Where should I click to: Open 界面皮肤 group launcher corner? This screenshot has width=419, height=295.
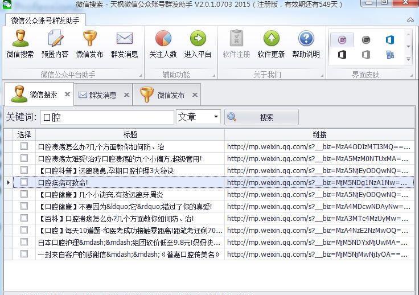point(412,76)
